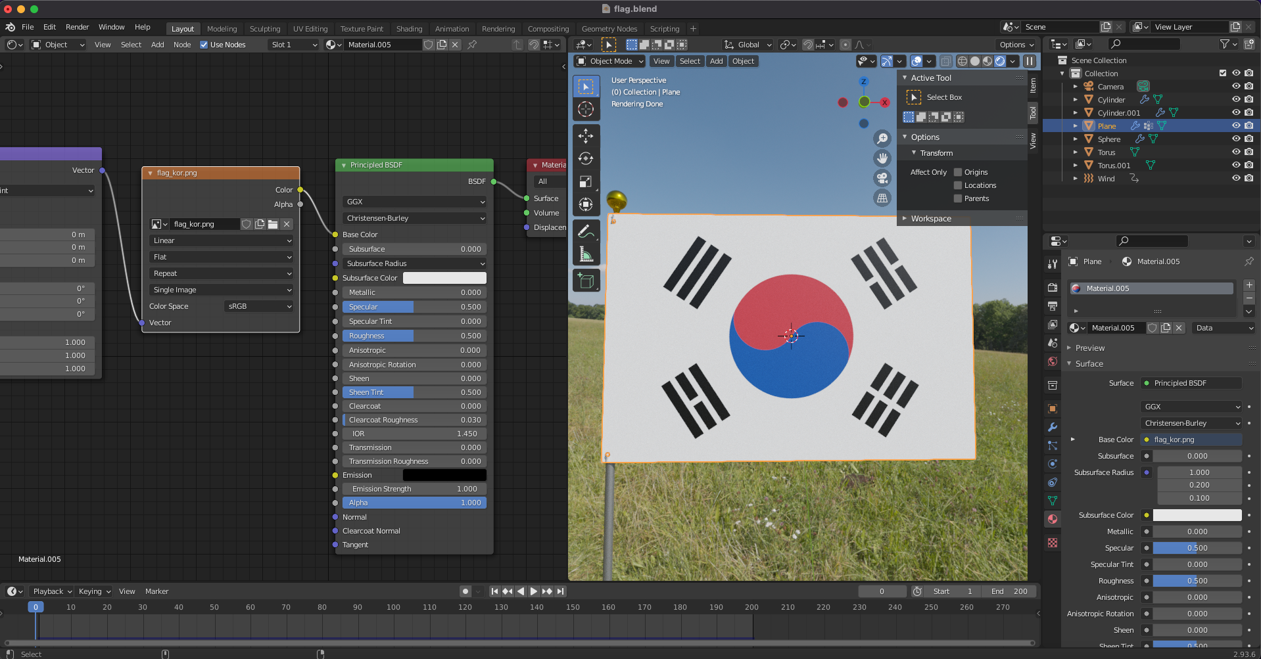Image resolution: width=1261 pixels, height=659 pixels.
Task: Open GGX distribution dropdown in Principled BSDF node
Action: tap(415, 202)
